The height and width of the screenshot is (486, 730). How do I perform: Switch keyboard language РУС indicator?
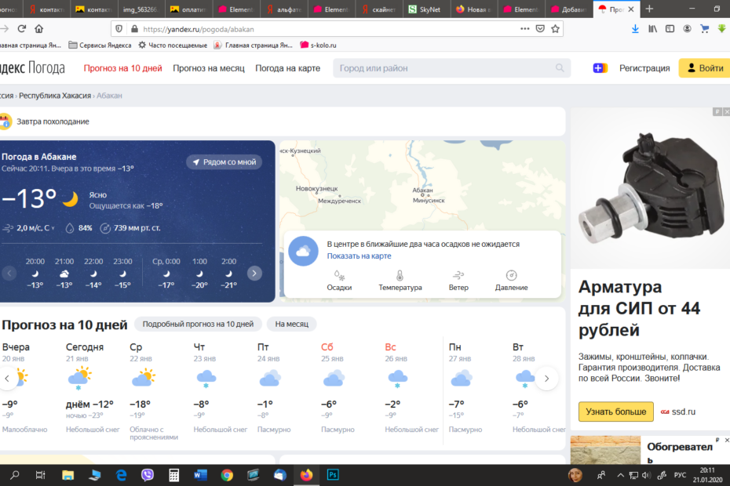tap(680, 475)
